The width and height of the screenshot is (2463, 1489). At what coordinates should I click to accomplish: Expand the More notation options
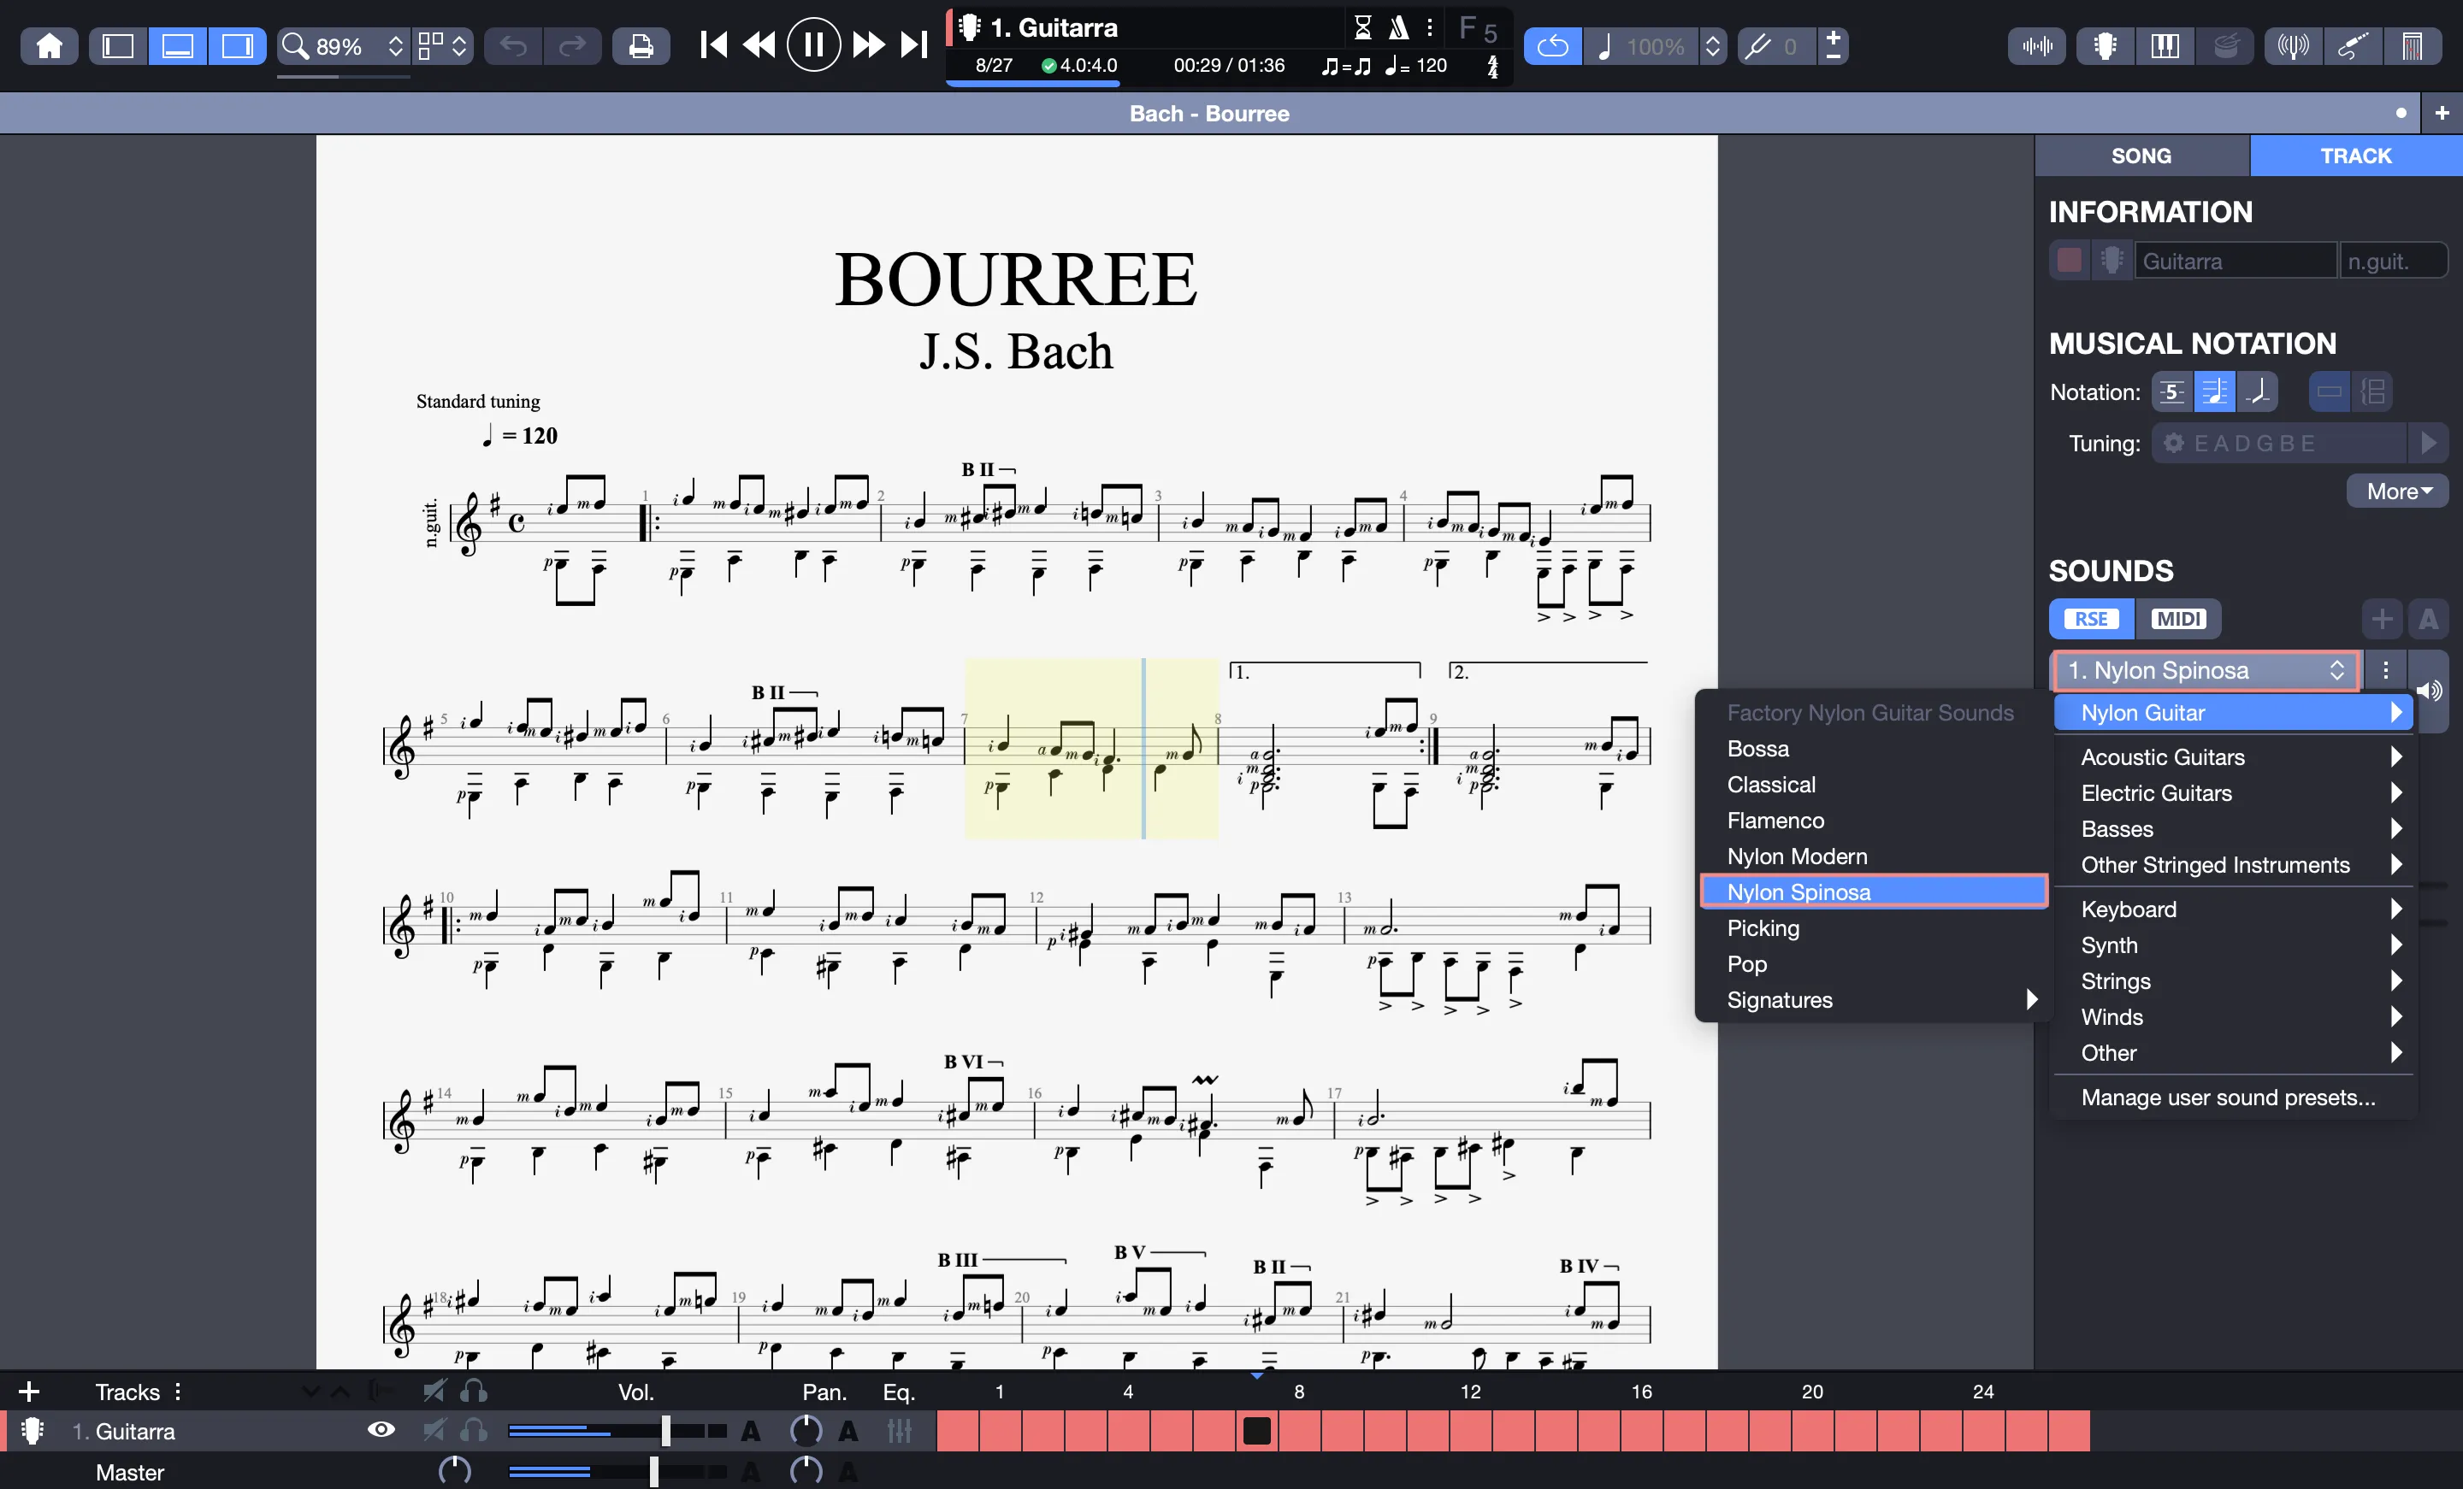click(x=2398, y=491)
